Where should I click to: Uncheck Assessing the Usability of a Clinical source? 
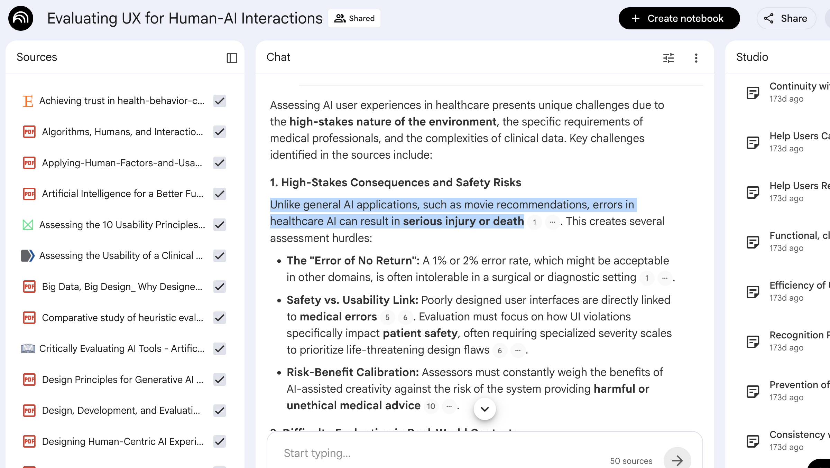(220, 256)
